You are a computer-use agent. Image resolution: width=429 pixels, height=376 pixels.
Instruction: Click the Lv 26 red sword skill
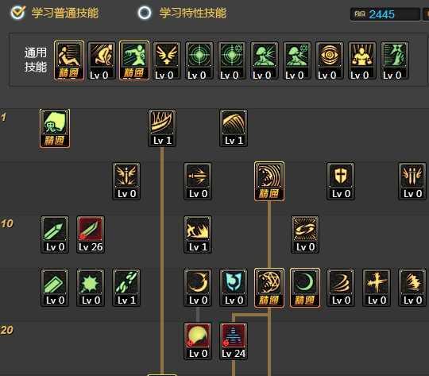[x=91, y=235]
